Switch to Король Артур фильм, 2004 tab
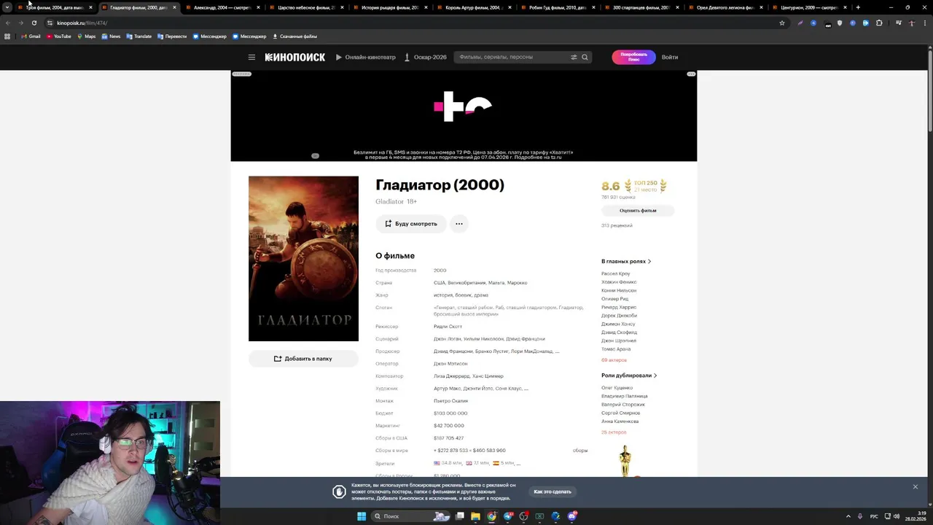Screen dimensions: 933x525 [474, 7]
